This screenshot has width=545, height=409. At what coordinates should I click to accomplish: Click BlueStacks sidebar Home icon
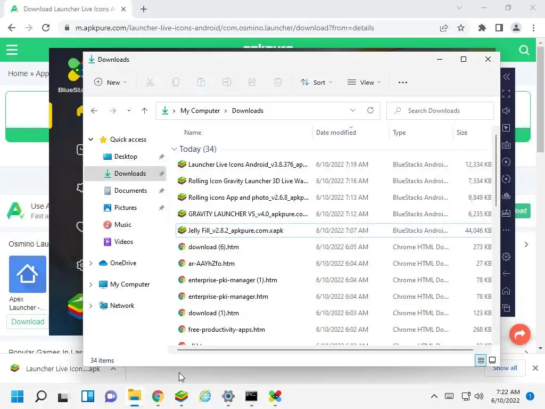[x=506, y=291]
